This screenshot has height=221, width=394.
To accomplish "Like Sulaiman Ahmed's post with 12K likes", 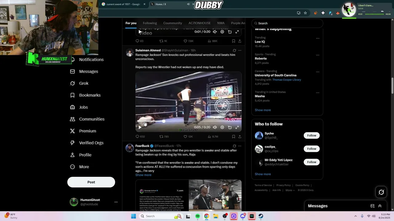I will click(x=188, y=137).
